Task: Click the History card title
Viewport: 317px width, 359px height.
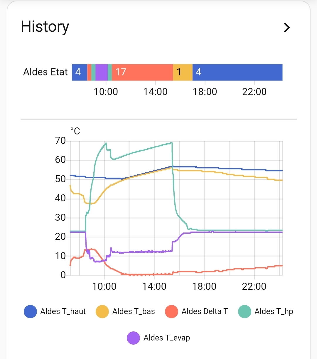Action: click(x=45, y=27)
